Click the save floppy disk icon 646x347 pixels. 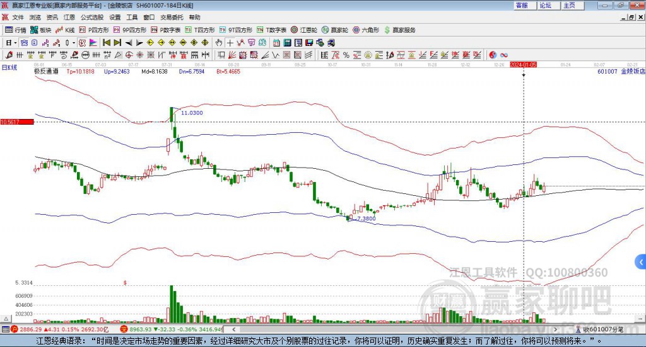pyautogui.click(x=309, y=43)
